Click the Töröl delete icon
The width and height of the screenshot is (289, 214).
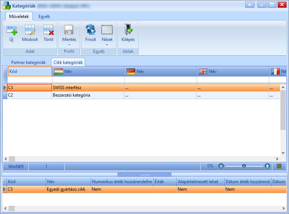pyautogui.click(x=49, y=30)
